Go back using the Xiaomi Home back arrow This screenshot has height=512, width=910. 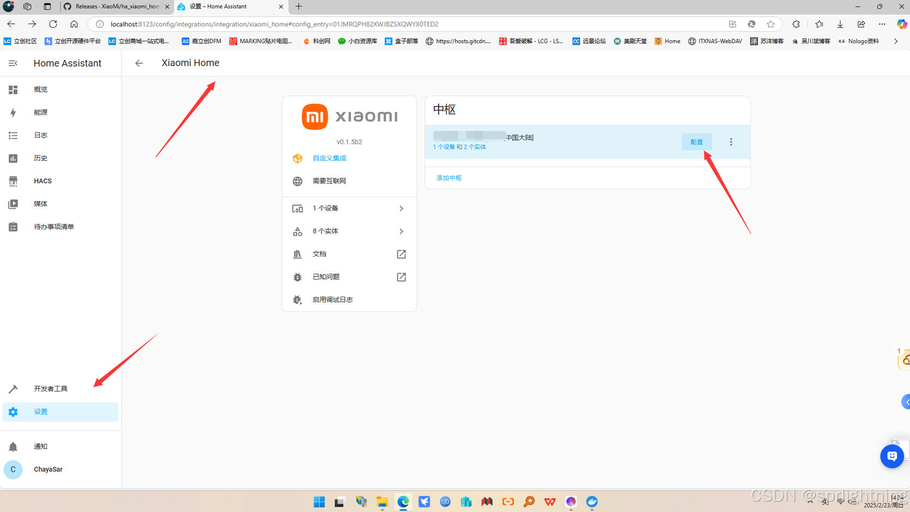coord(139,63)
